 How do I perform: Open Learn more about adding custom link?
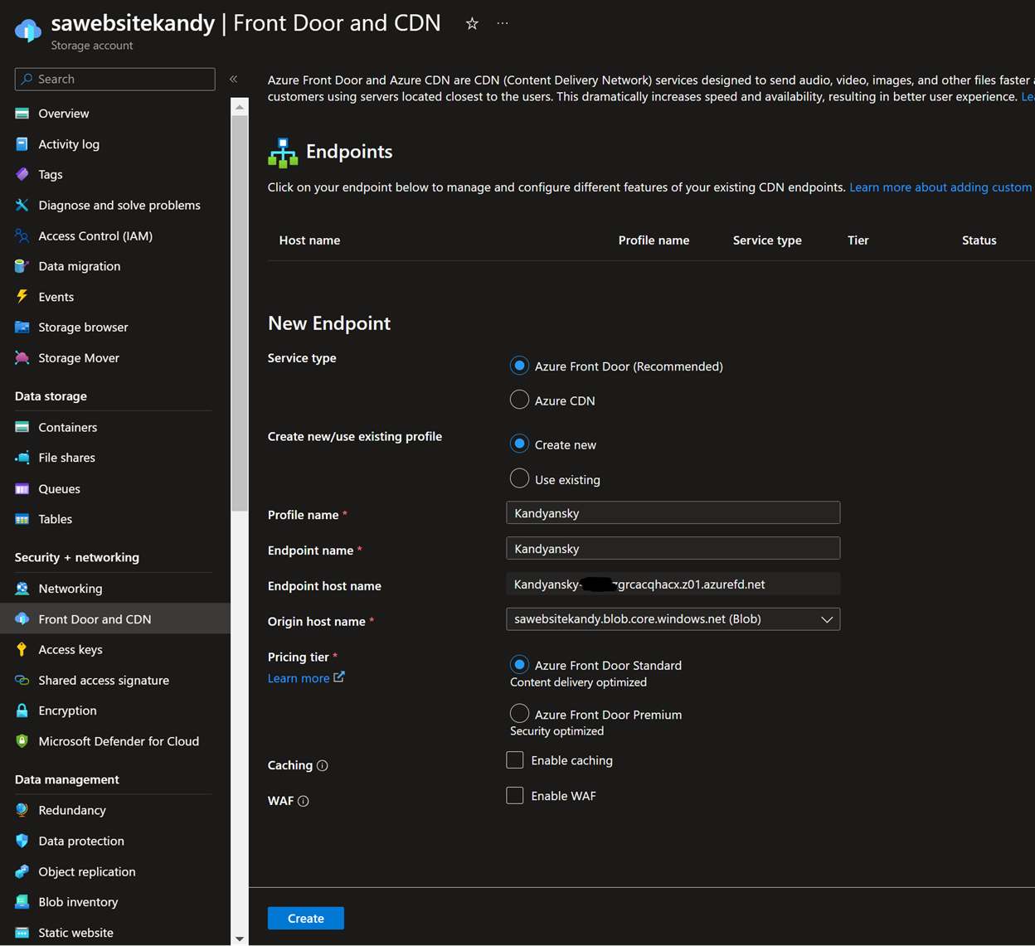940,187
